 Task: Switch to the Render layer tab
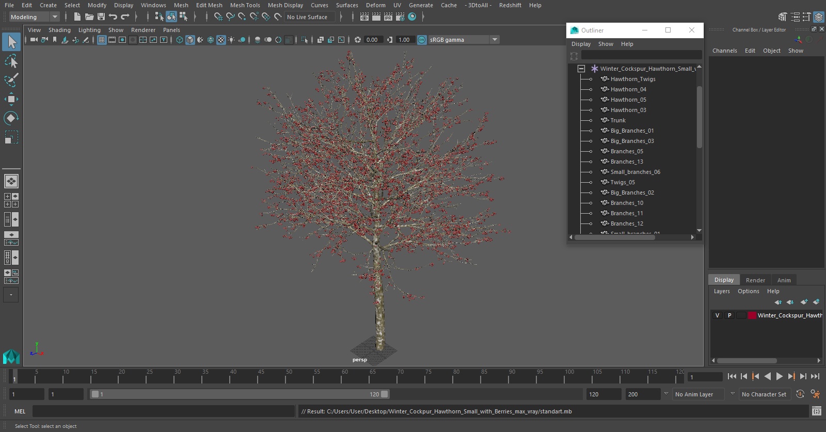pos(755,280)
